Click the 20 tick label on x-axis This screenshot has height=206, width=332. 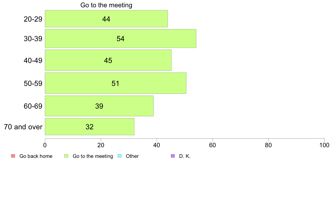pyautogui.click(x=101, y=145)
